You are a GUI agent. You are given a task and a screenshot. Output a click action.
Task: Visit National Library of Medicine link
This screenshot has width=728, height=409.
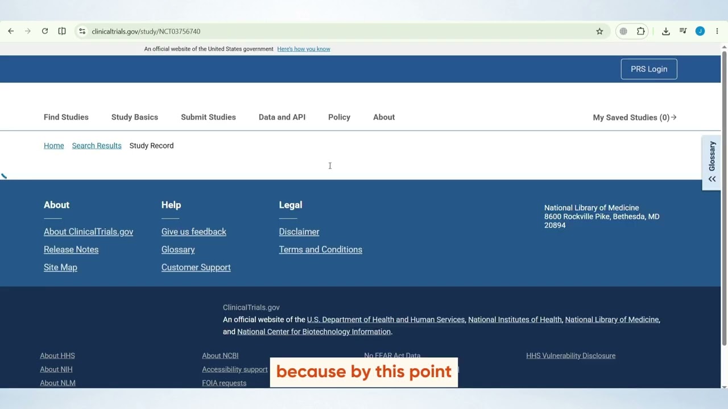tap(612, 320)
